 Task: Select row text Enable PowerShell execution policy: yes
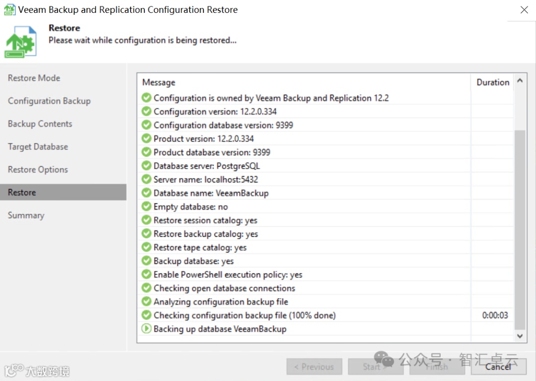tap(228, 274)
